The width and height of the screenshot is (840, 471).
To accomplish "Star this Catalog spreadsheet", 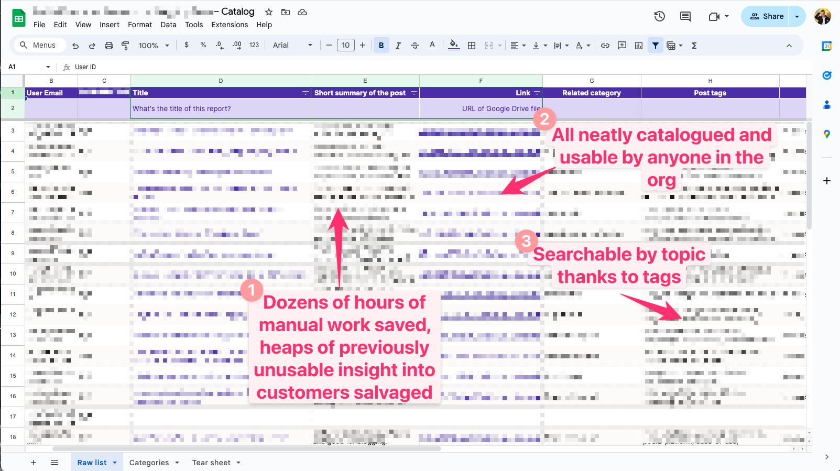I will coord(269,12).
